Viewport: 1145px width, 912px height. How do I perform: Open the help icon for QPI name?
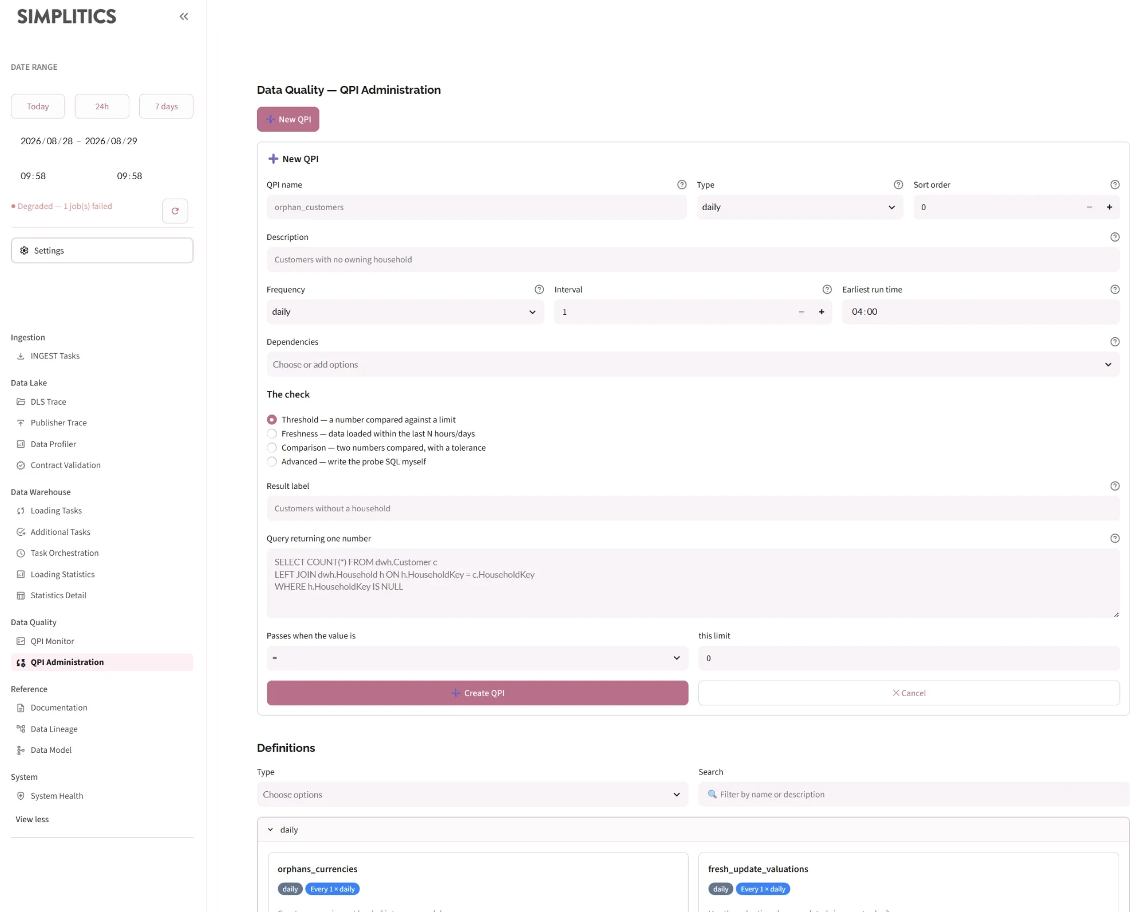point(681,184)
